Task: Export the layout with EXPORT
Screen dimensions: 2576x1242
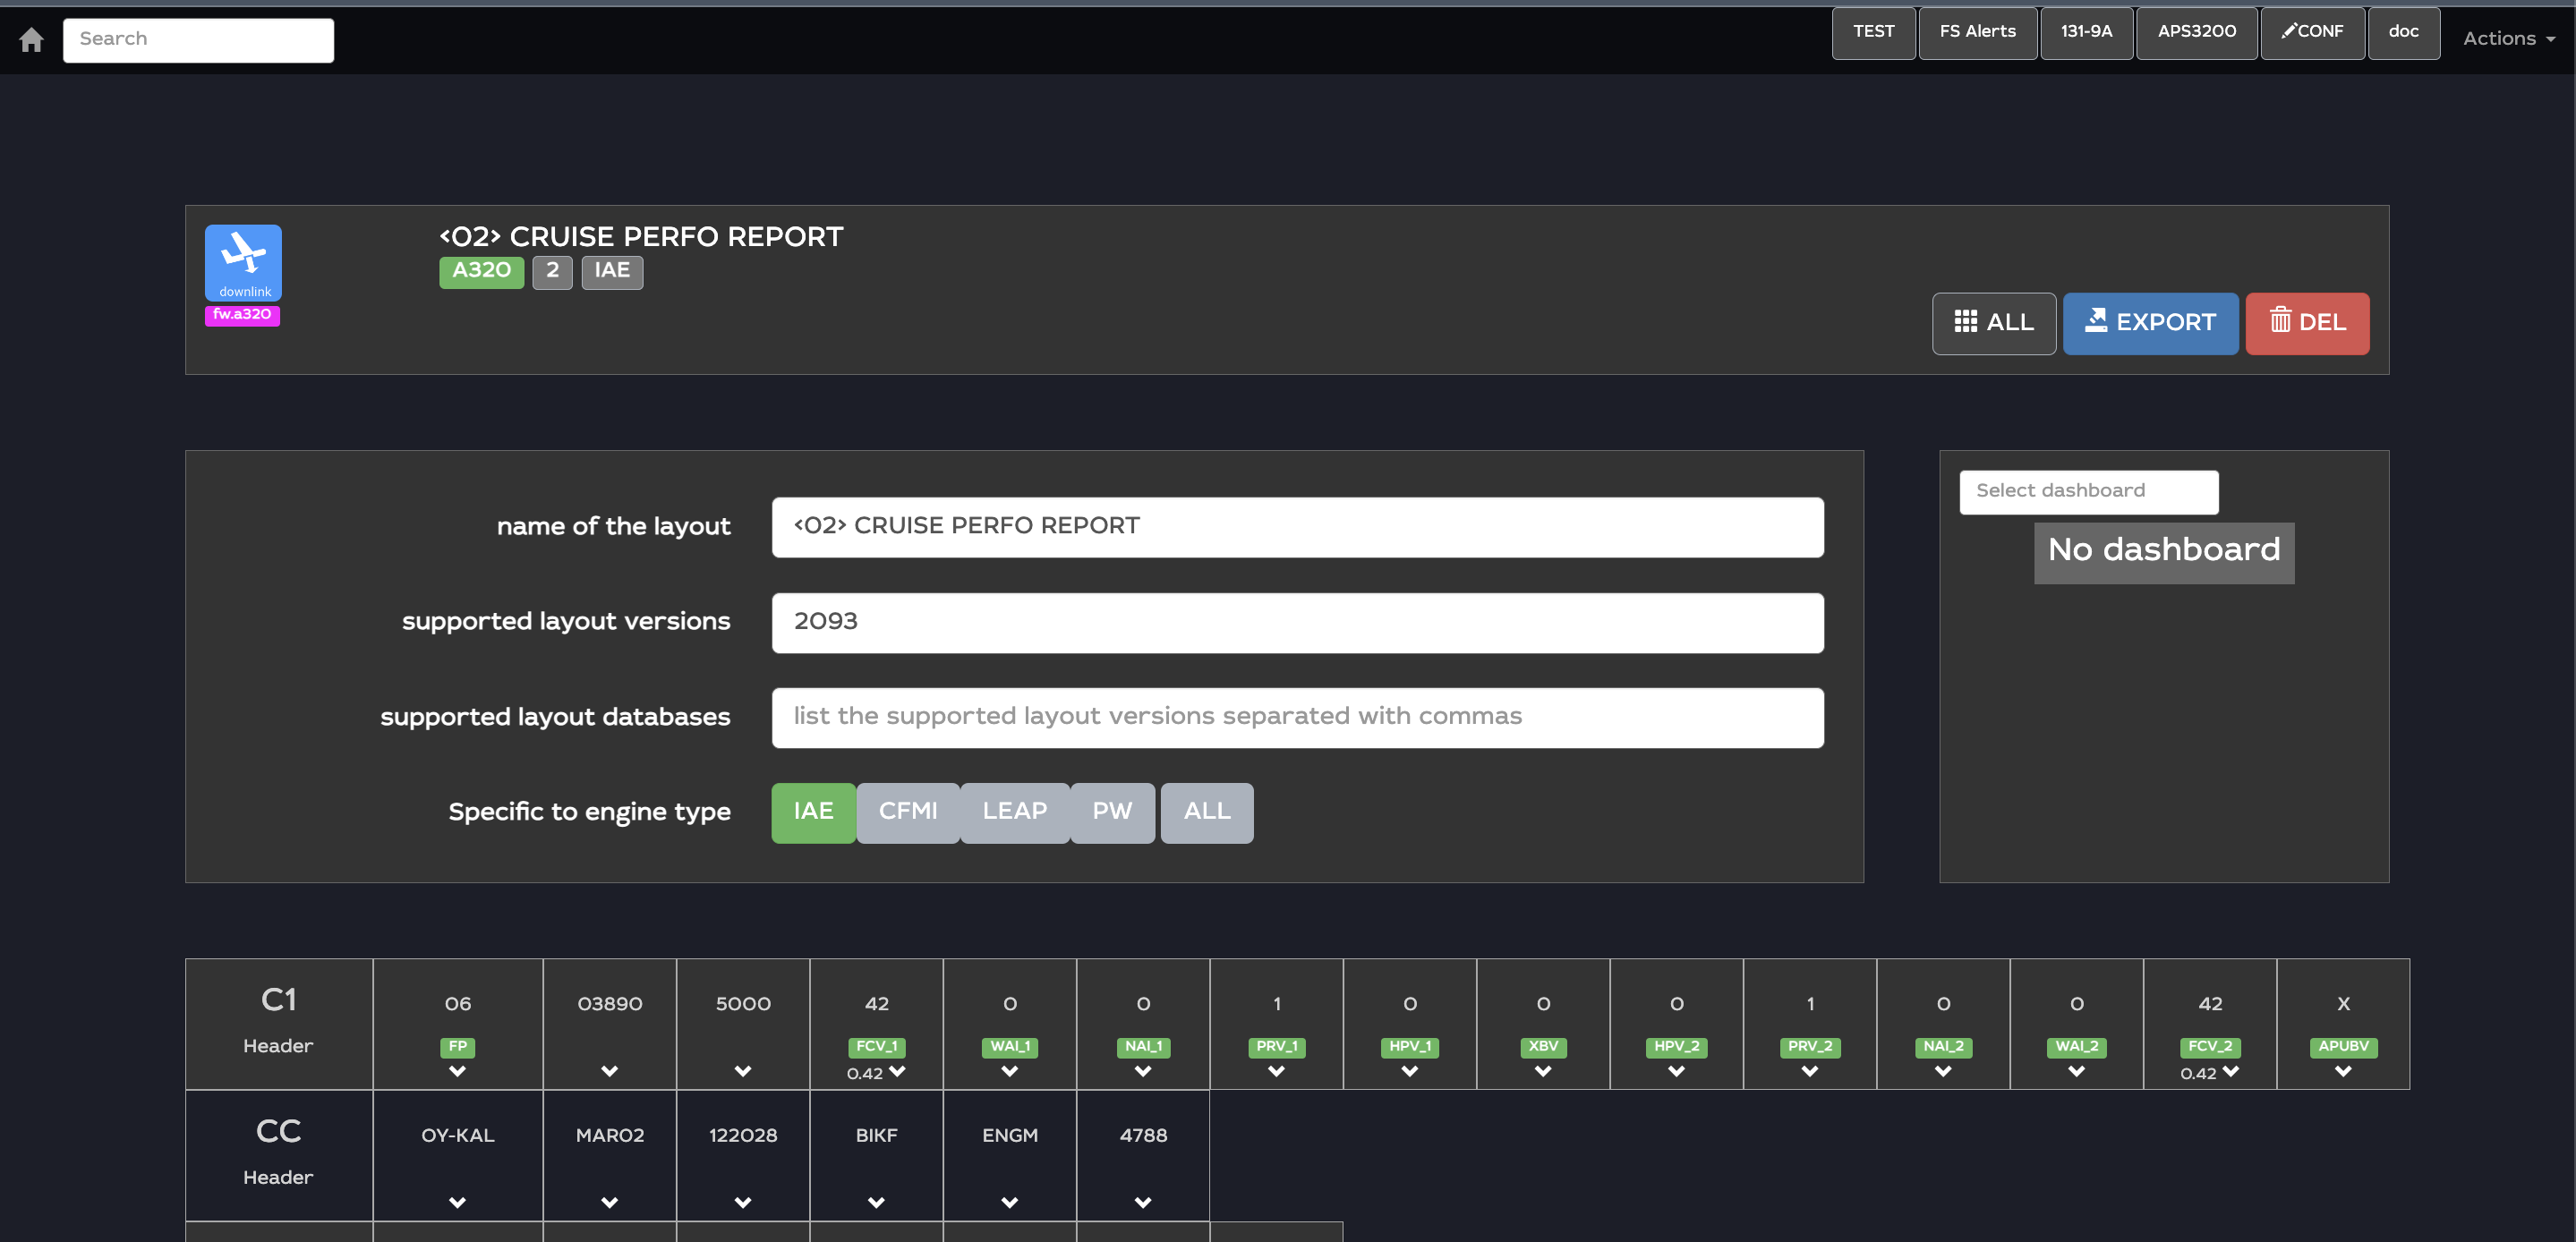Action: point(2150,323)
